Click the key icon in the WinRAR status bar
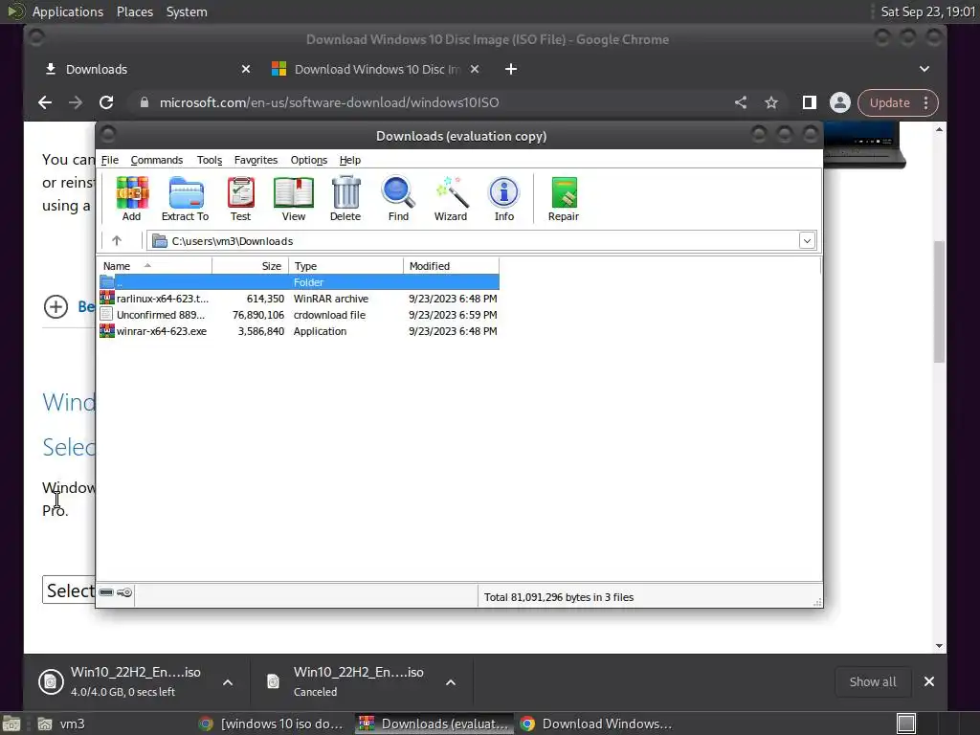 point(124,592)
